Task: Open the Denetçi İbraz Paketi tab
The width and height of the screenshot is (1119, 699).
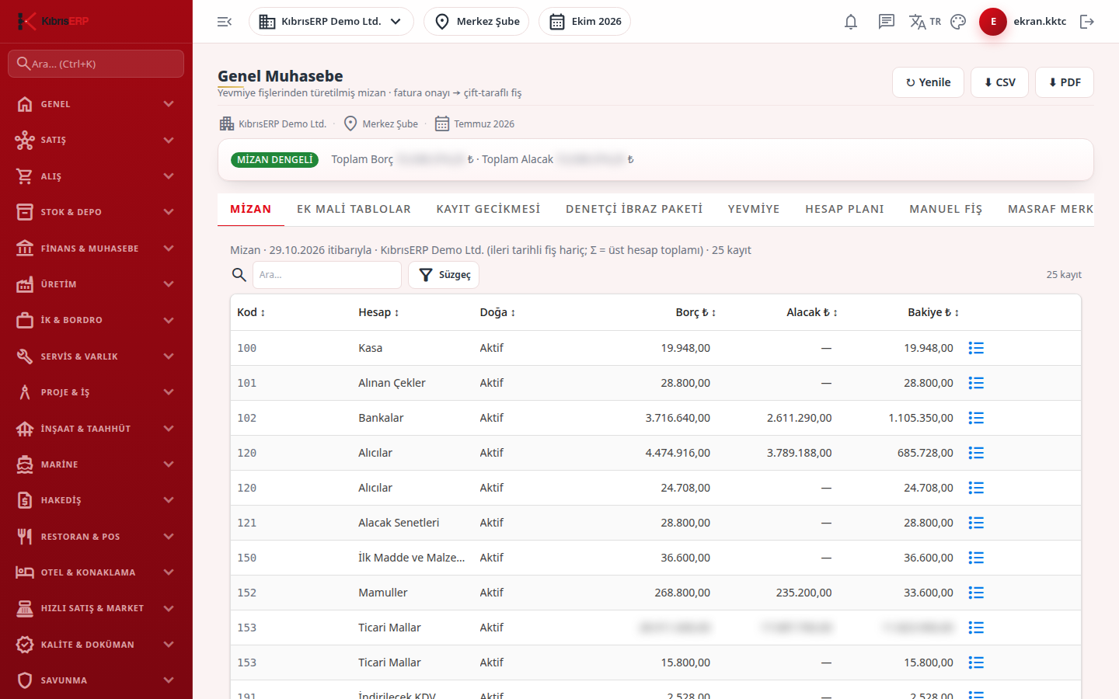Action: 634,209
